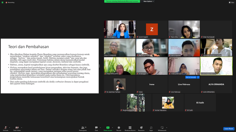Click the shared slide titled Teori dan Pembahasan
The image size is (236, 132).
[x=50, y=66]
